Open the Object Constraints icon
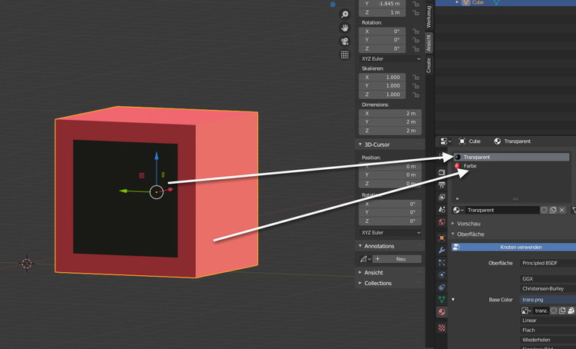 [x=442, y=288]
